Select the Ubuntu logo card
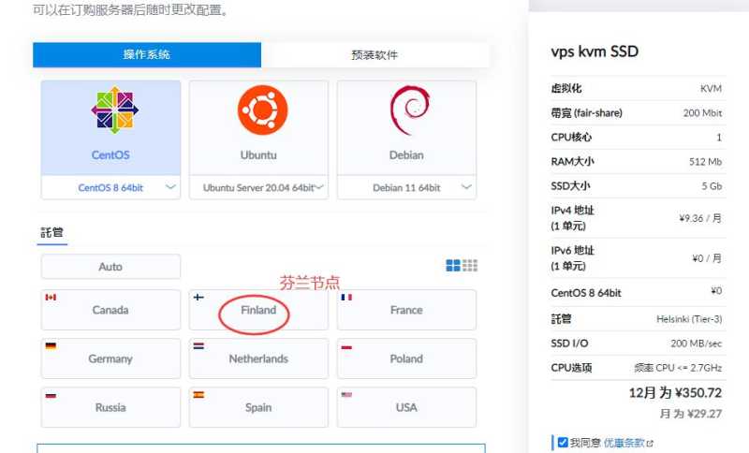 [x=258, y=127]
